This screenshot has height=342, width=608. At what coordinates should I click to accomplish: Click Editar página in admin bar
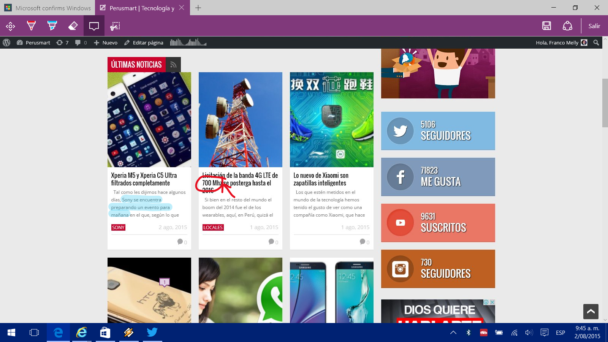click(x=144, y=43)
